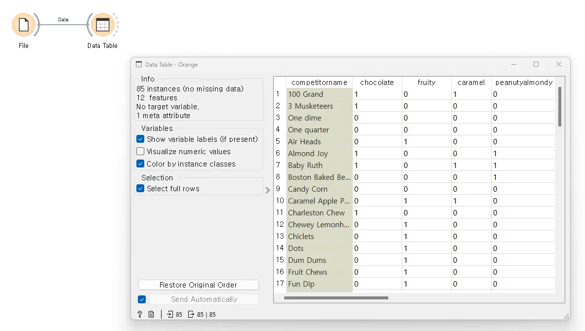Screen dimensions: 585x331
Task: Click the Data Table window title icon
Action: (x=139, y=64)
